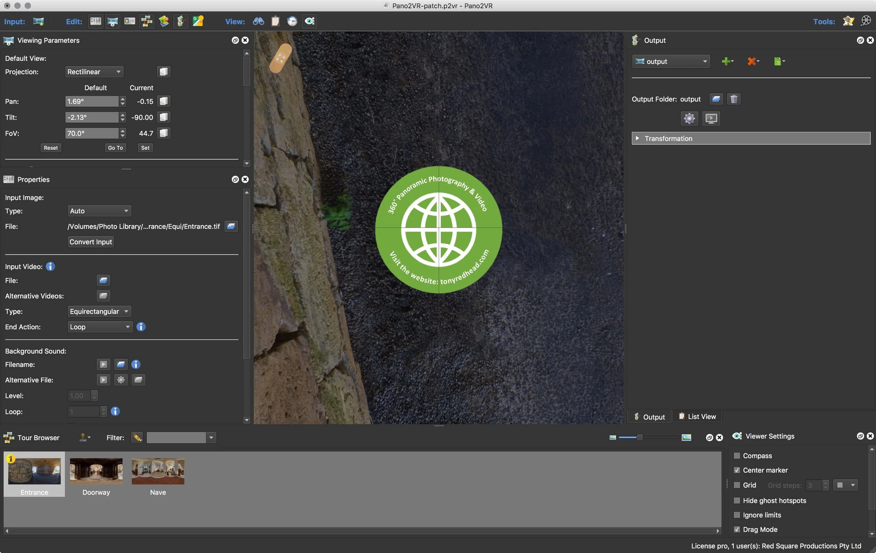
Task: Generate output with gear icon
Action: click(x=689, y=118)
